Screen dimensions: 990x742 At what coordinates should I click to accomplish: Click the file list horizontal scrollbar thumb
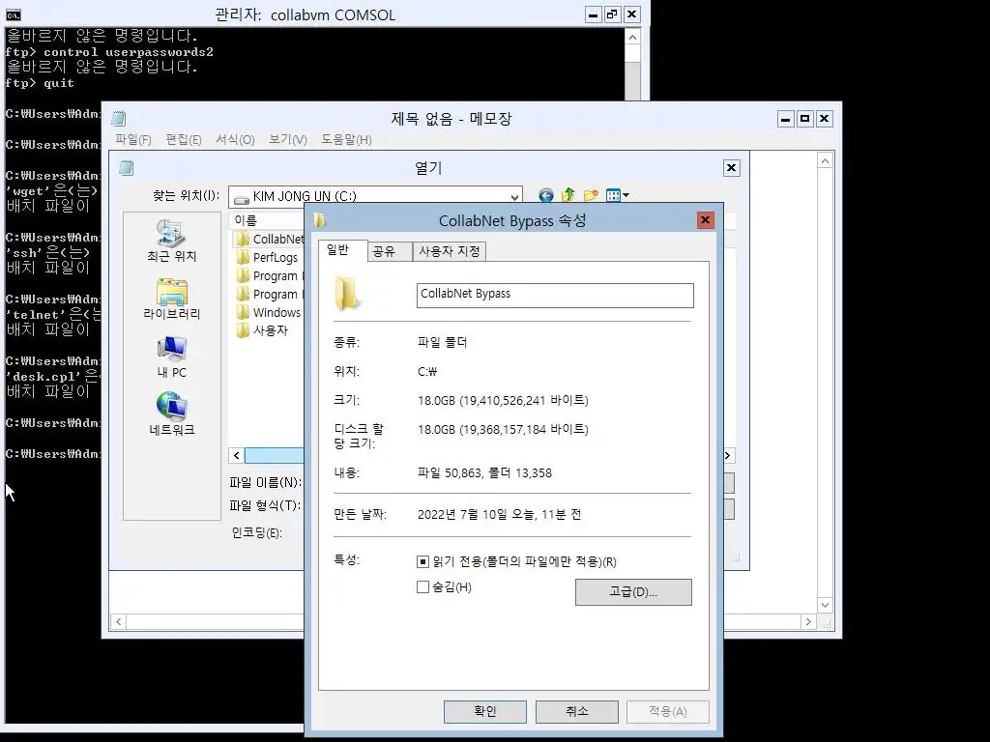[x=274, y=456]
